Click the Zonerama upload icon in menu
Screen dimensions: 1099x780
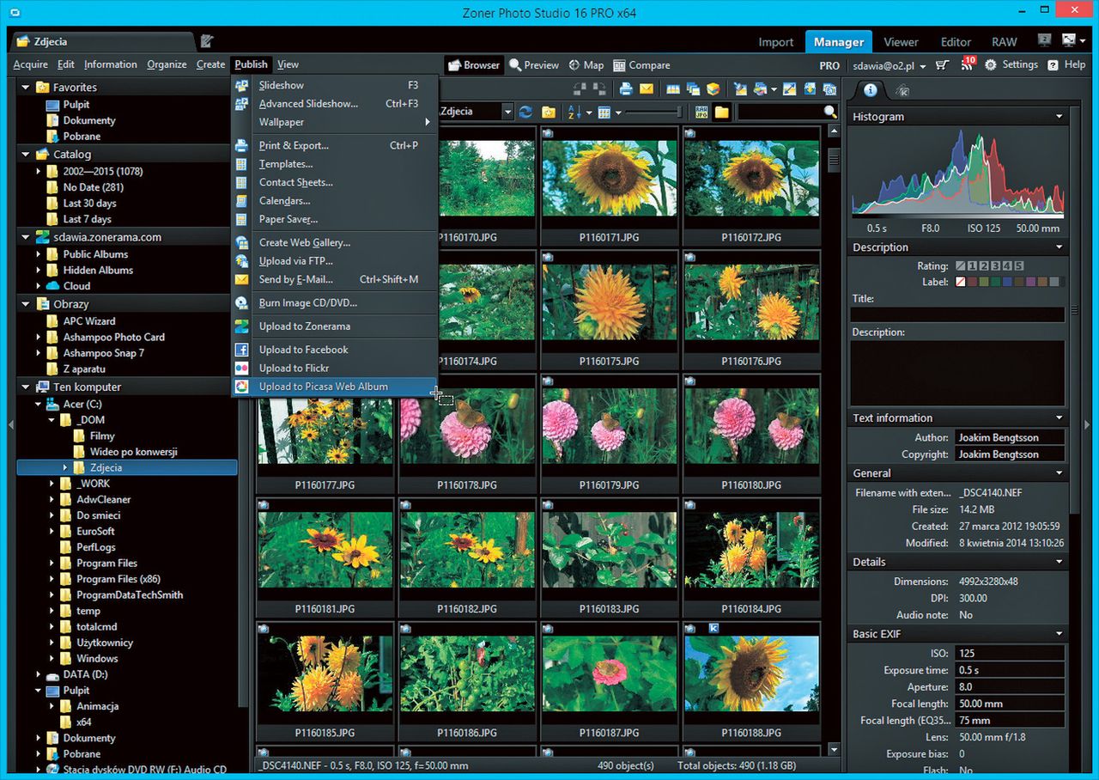click(x=242, y=326)
